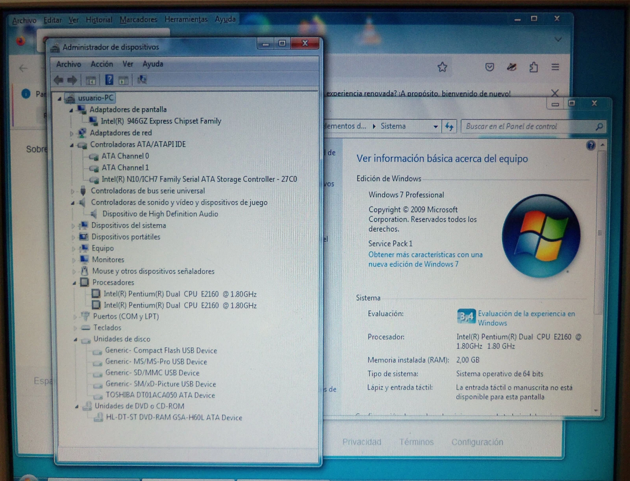Click the Dispositivos portátiles tree item
Screen dimensions: 630x481
point(126,237)
